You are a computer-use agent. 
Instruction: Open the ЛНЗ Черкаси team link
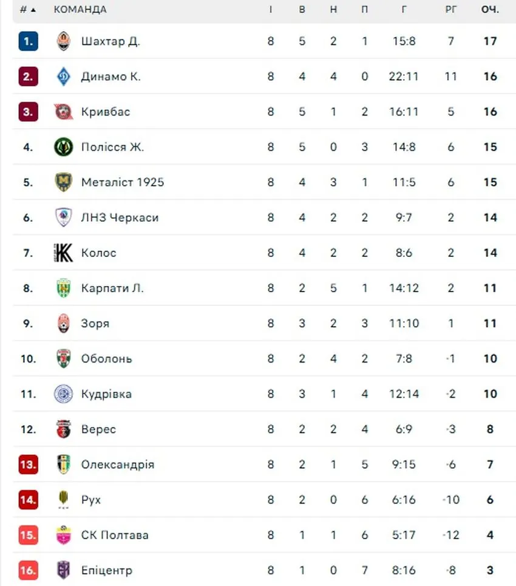pos(120,217)
